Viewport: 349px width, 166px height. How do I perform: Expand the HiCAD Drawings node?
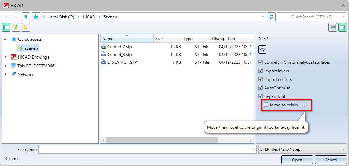(6, 57)
